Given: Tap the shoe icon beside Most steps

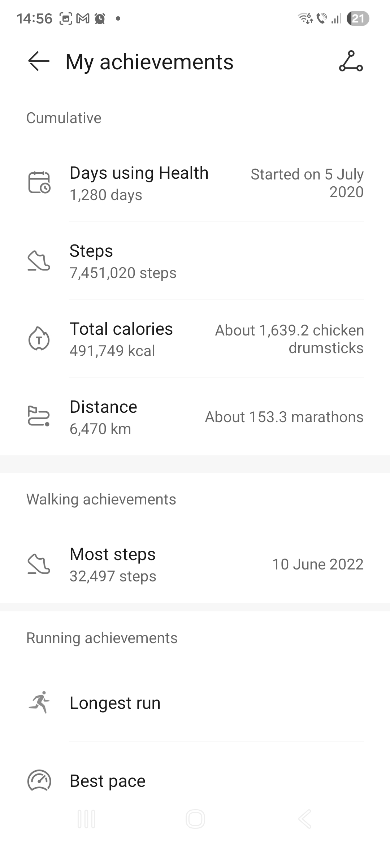Looking at the screenshot, I should coord(39,564).
